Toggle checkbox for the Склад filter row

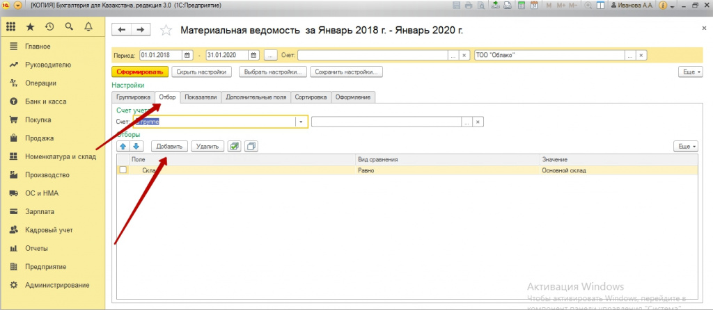pyautogui.click(x=123, y=170)
